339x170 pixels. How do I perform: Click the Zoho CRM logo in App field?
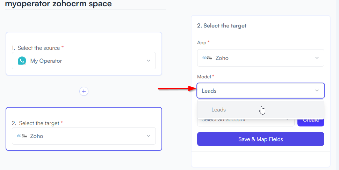[x=207, y=58]
